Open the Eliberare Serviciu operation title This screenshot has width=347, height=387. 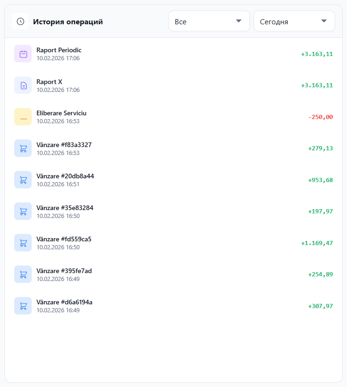click(x=61, y=113)
